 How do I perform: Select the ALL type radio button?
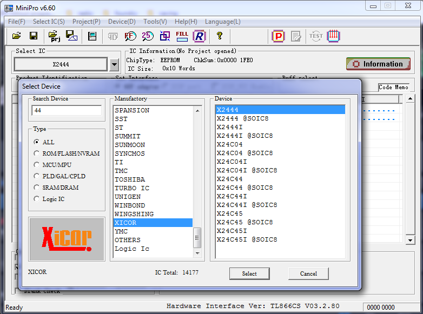tap(36, 142)
